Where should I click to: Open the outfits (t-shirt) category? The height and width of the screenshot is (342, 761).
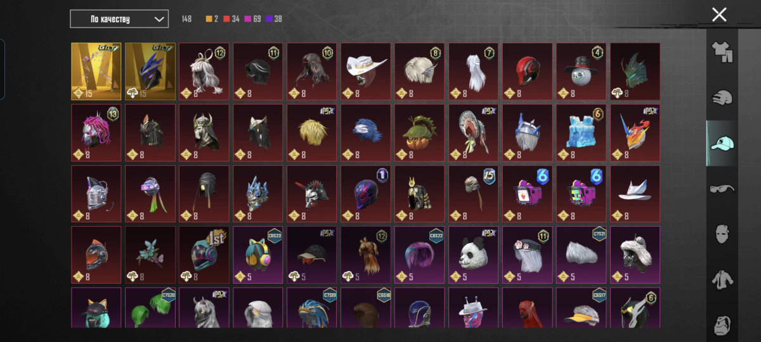pyautogui.click(x=722, y=53)
